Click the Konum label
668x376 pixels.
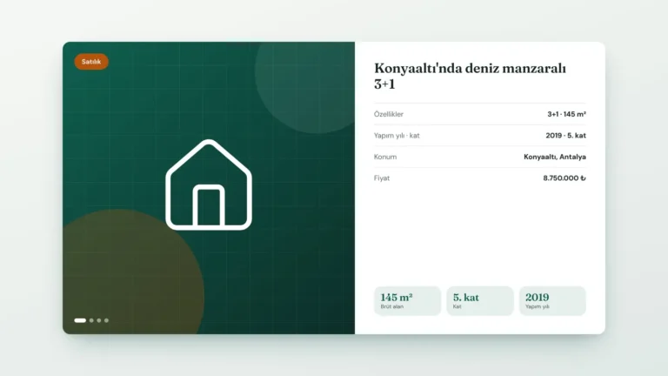[385, 157]
